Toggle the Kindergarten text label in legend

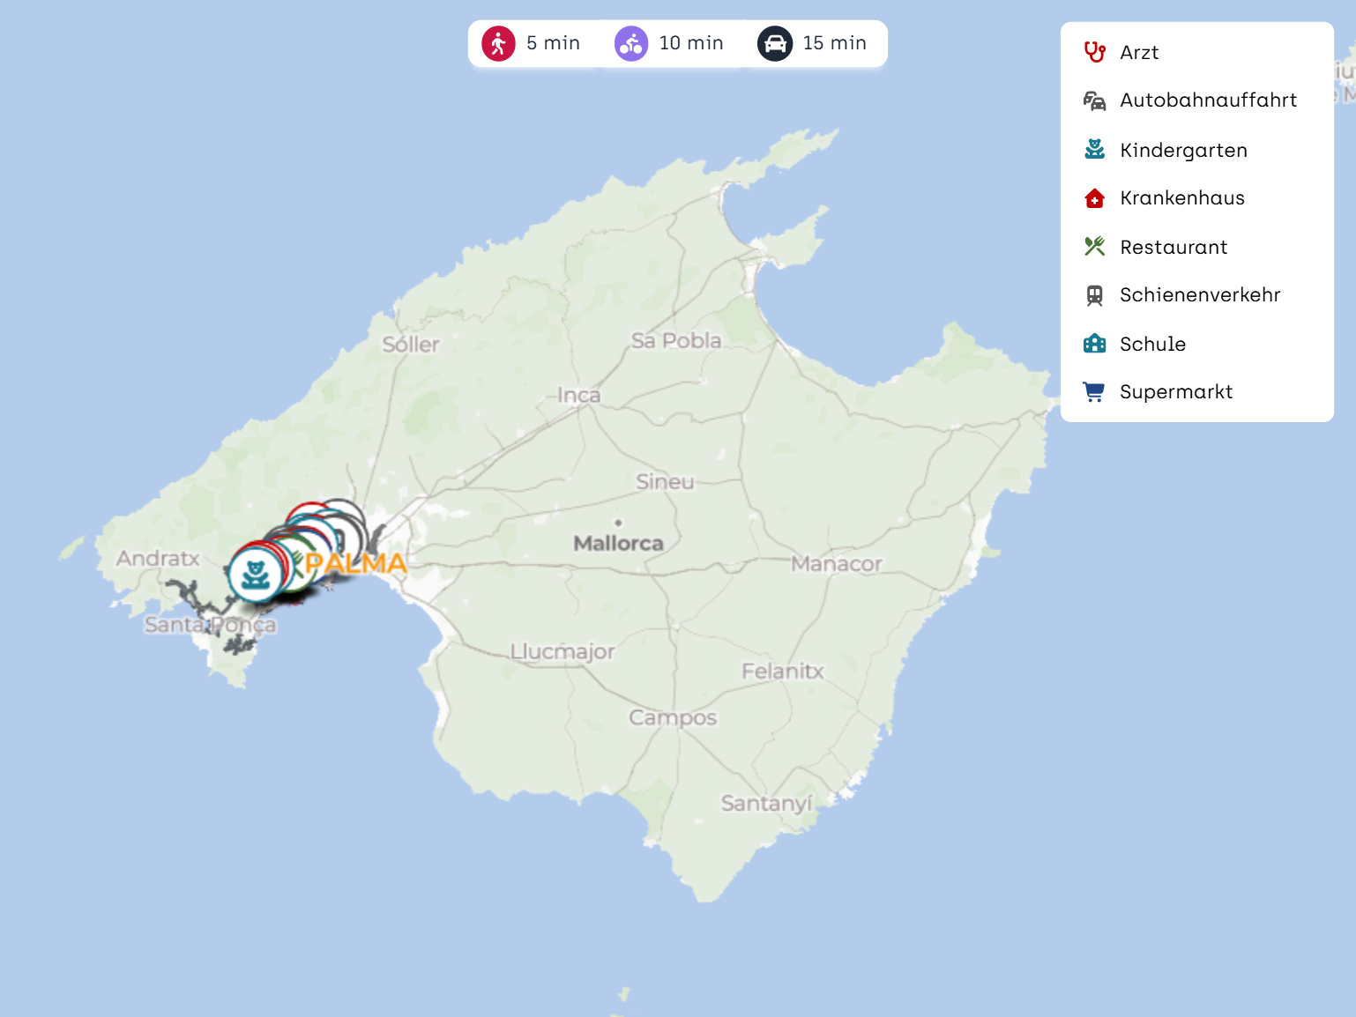pyautogui.click(x=1183, y=150)
